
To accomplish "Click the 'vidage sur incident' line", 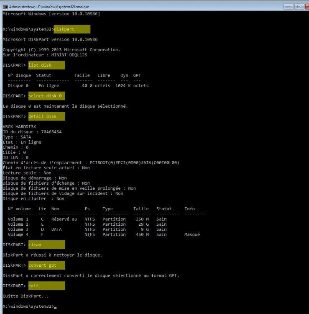I will (63, 193).
